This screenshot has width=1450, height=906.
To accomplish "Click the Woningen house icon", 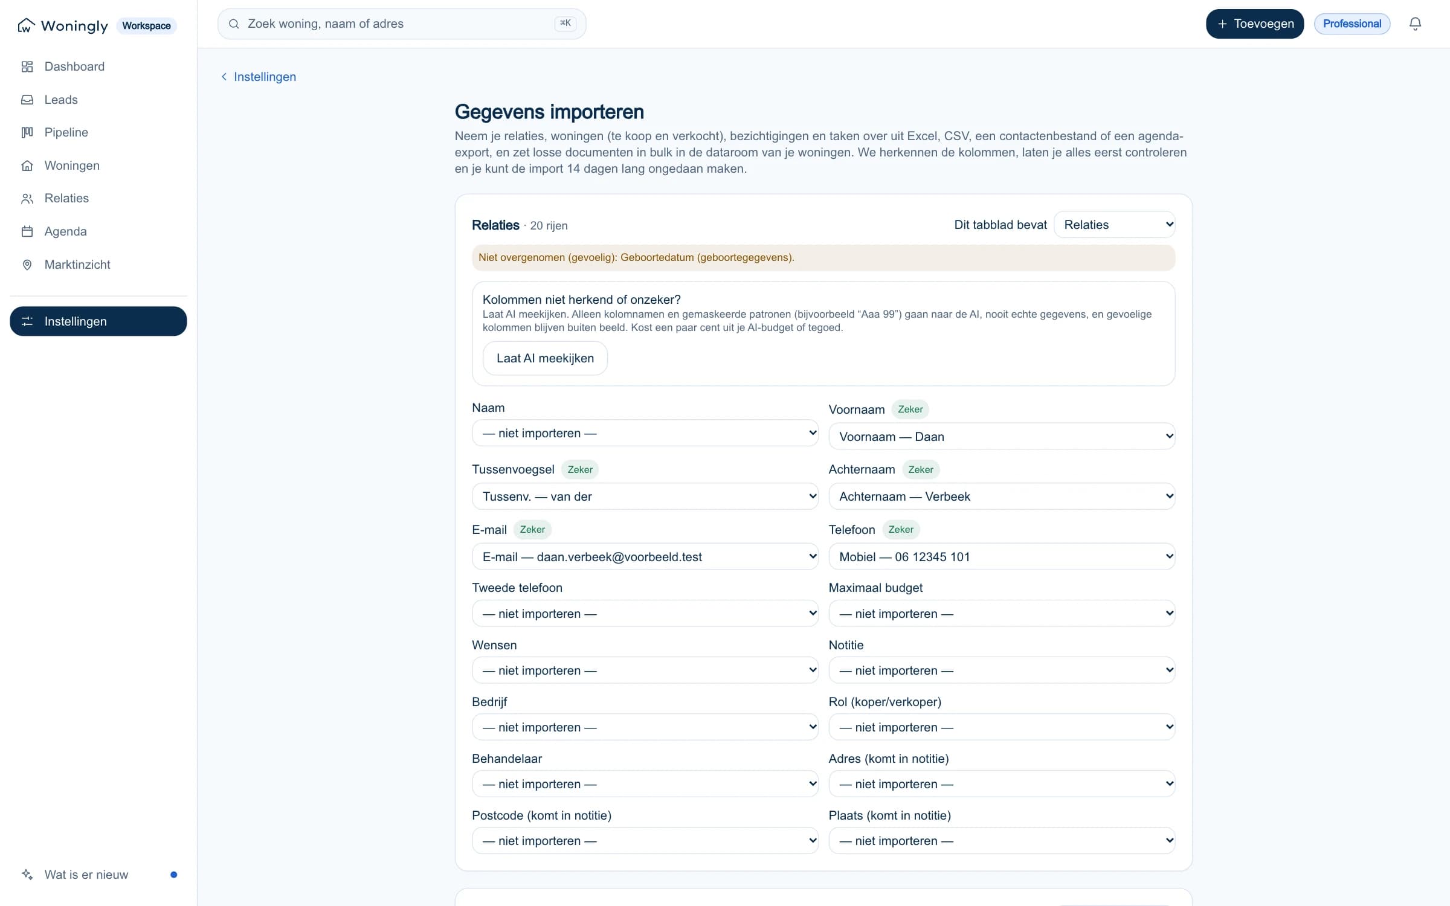I will coord(27,165).
